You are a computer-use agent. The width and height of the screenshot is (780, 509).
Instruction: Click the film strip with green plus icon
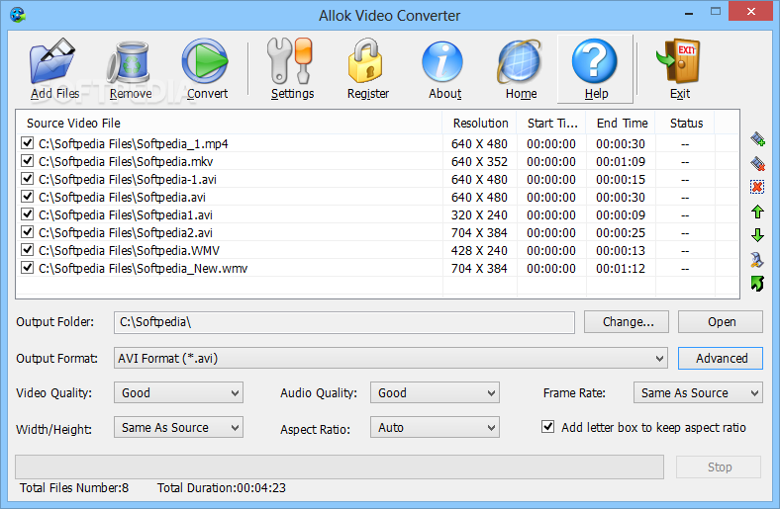point(757,139)
